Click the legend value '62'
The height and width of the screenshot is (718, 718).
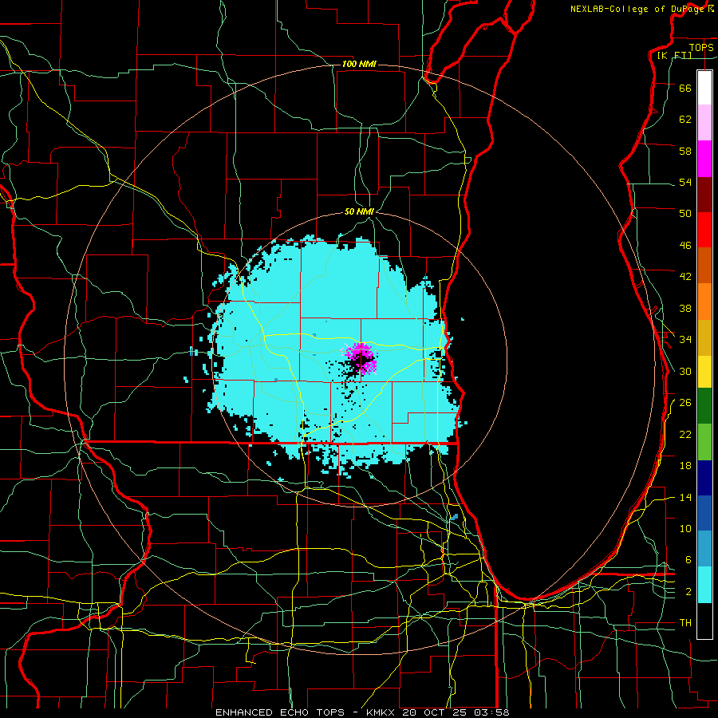pyautogui.click(x=685, y=120)
